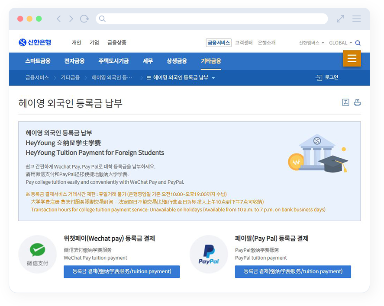This screenshot has height=306, width=384.
Task: Click the browser forward arrow
Action: click(71, 19)
